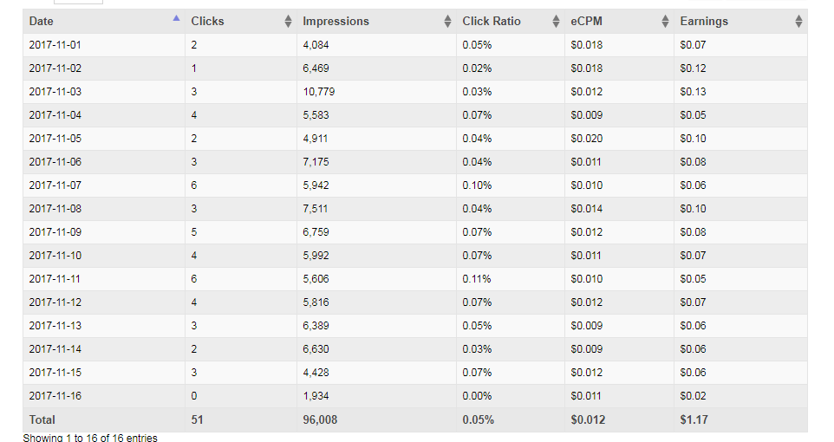The image size is (834, 442).
Task: Select the 2017-11-07 date cell
Action: coord(55,185)
